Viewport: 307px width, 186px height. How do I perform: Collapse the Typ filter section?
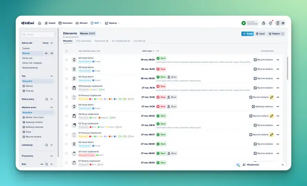click(51, 76)
